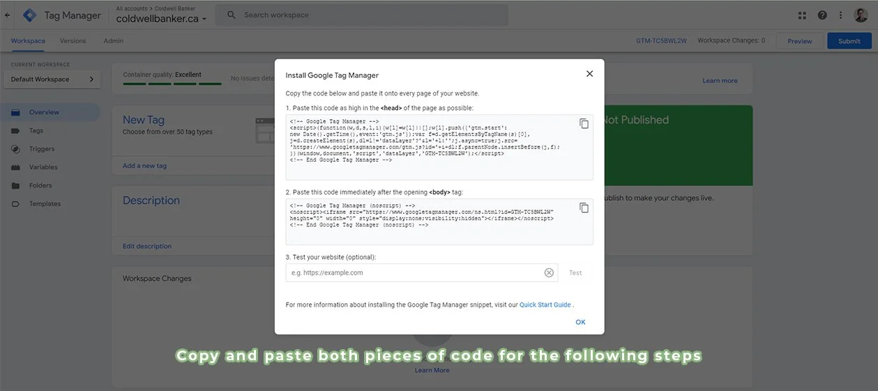878x391 pixels.
Task: Click the green container quality progress bar
Action: tap(172, 84)
